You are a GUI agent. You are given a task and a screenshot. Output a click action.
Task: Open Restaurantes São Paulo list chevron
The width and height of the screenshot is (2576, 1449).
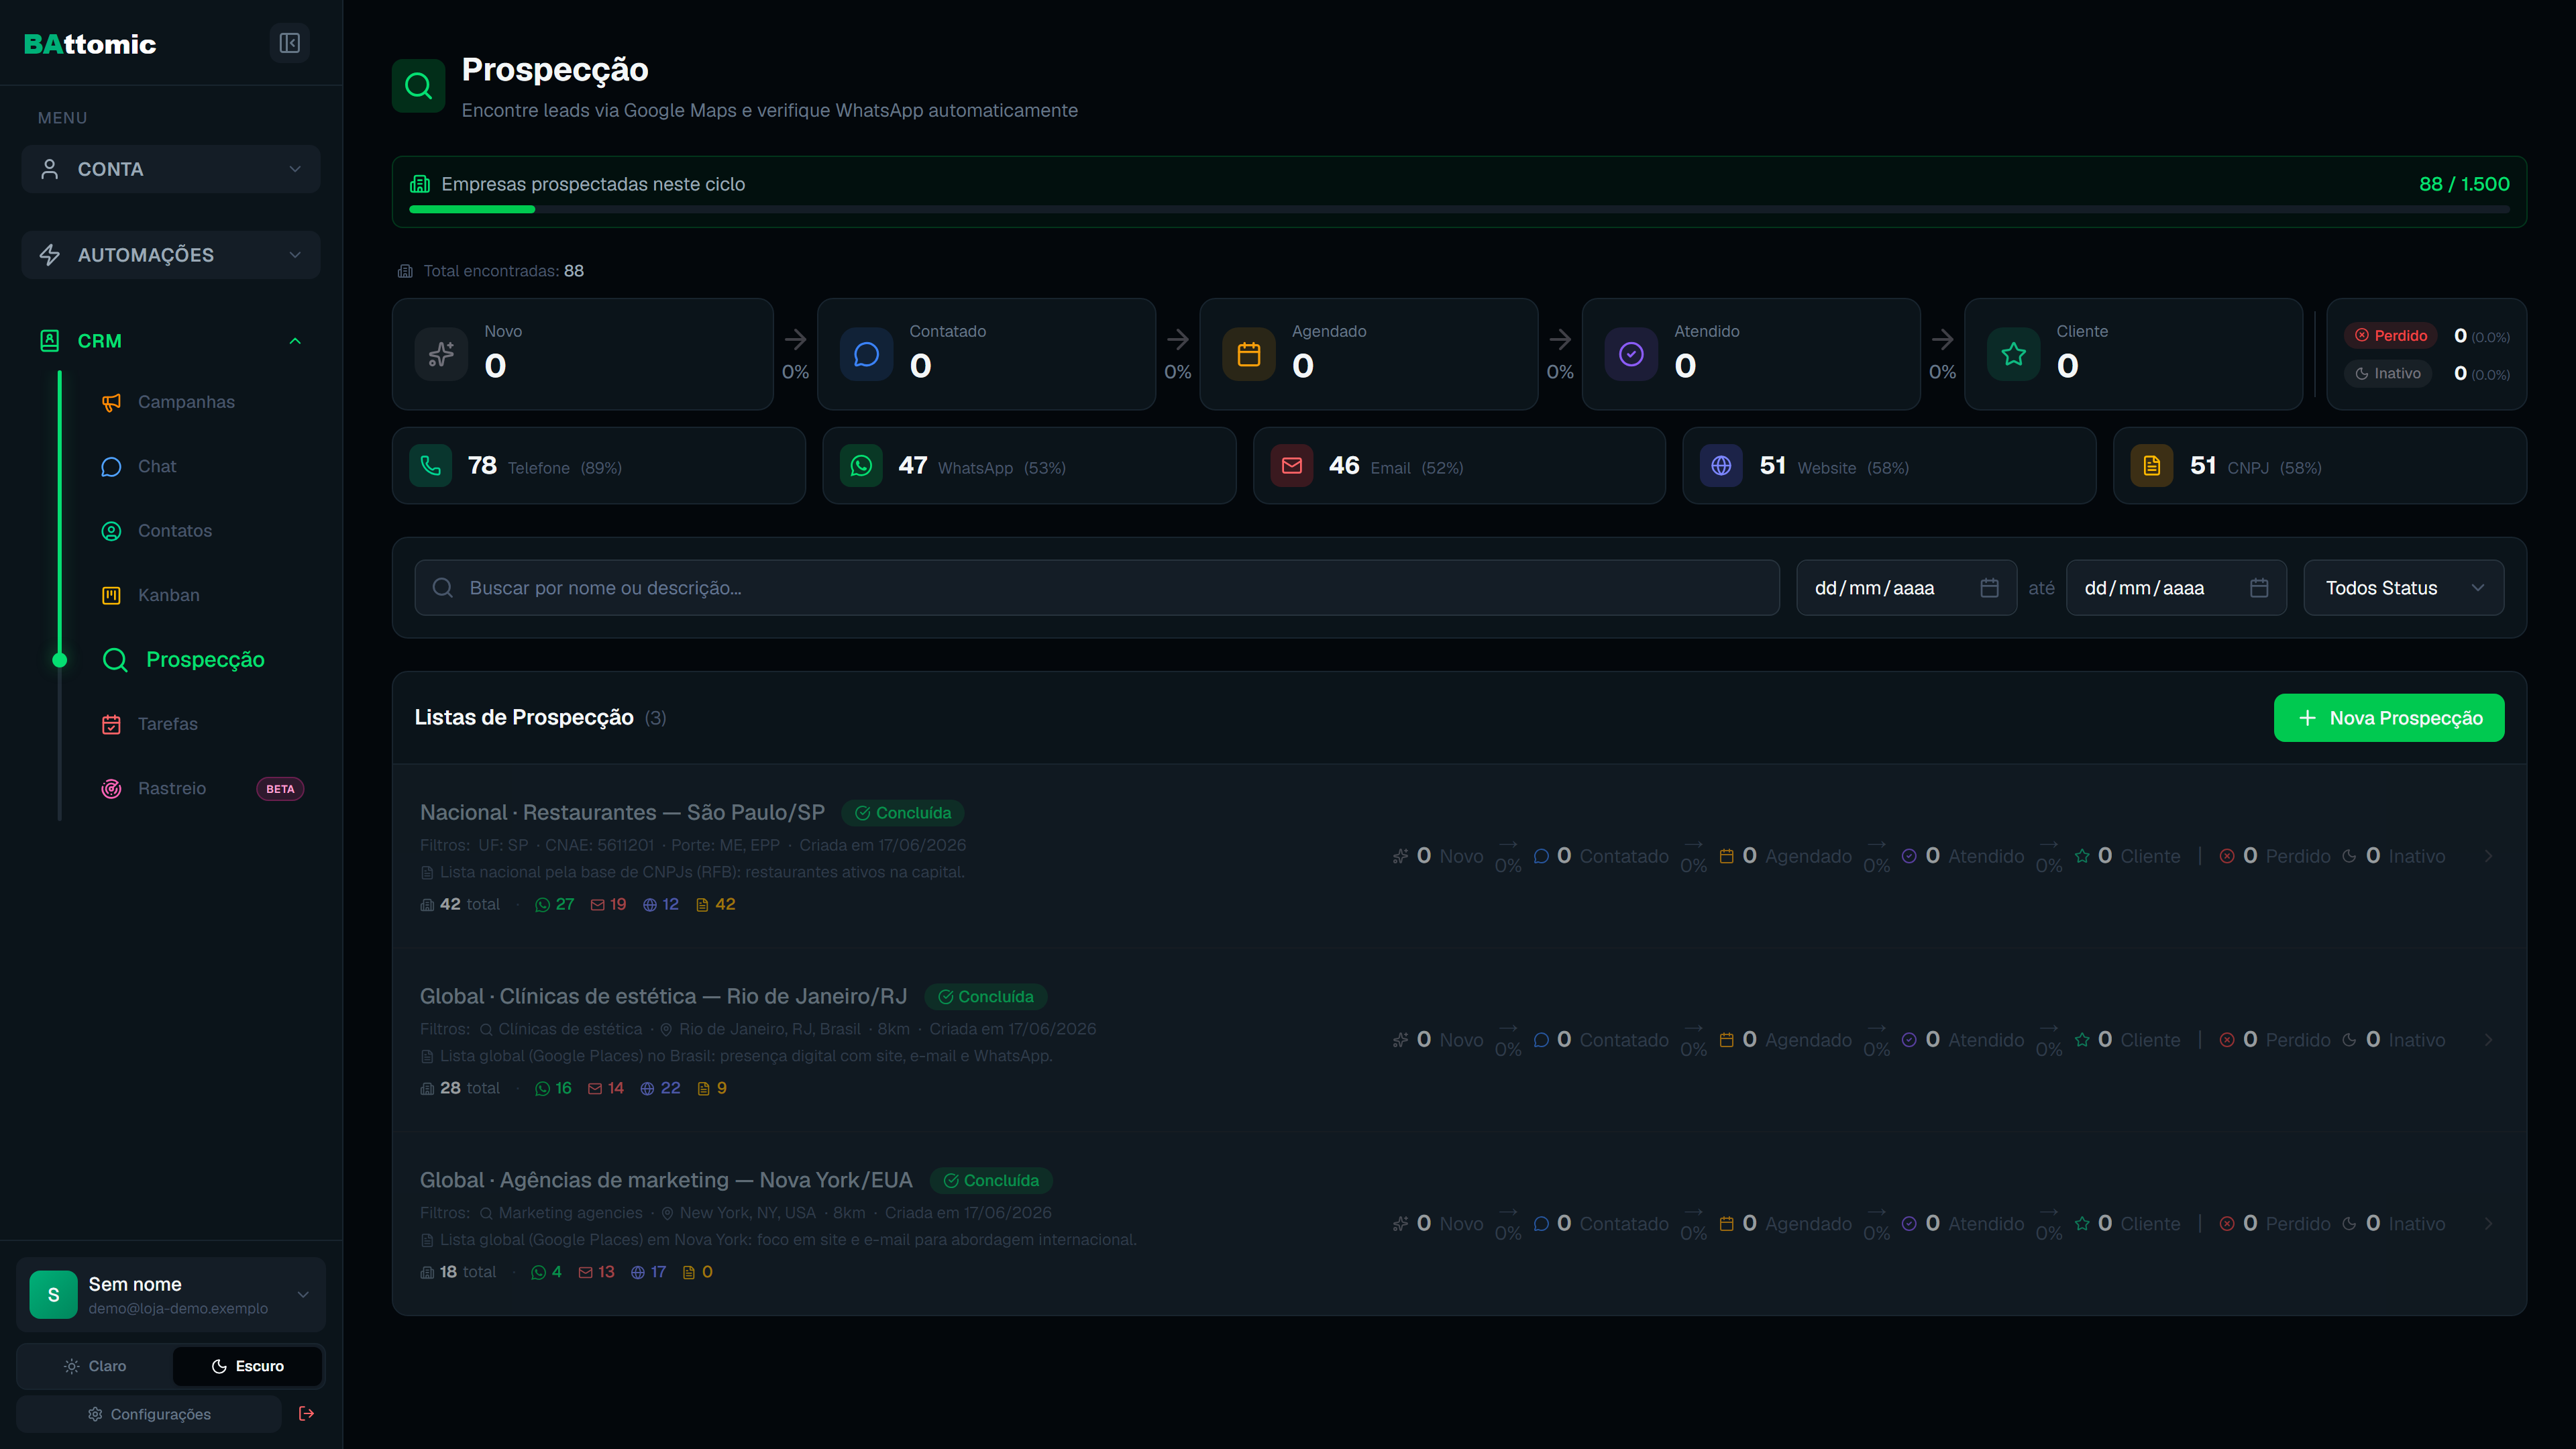pyautogui.click(x=2489, y=856)
